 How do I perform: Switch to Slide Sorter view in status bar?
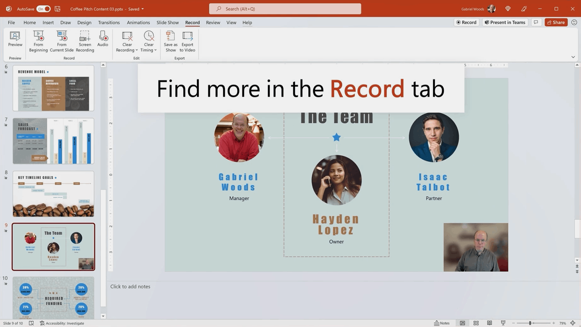click(476, 323)
